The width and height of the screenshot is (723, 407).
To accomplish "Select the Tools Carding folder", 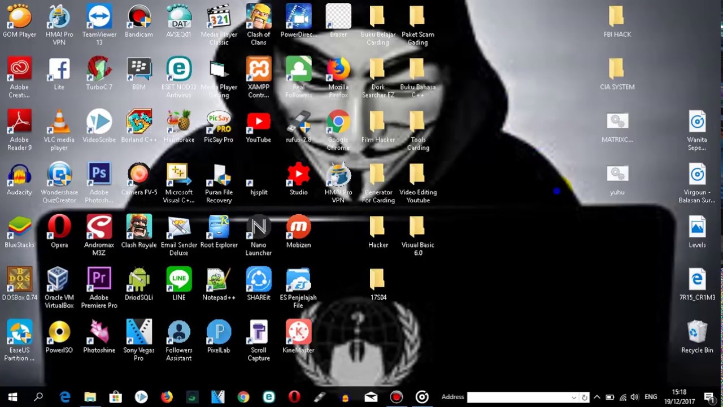I will [x=418, y=130].
